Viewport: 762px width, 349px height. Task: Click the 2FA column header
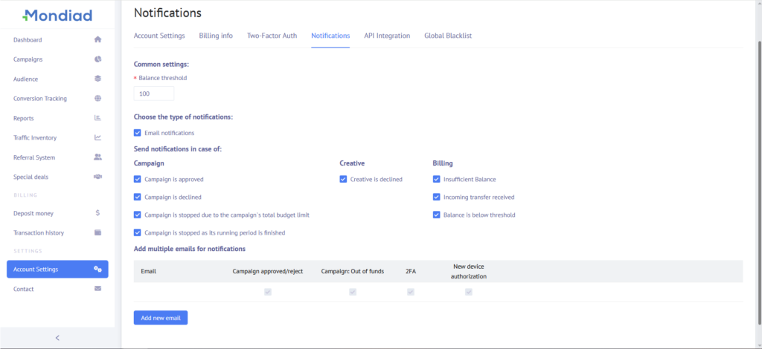point(411,272)
